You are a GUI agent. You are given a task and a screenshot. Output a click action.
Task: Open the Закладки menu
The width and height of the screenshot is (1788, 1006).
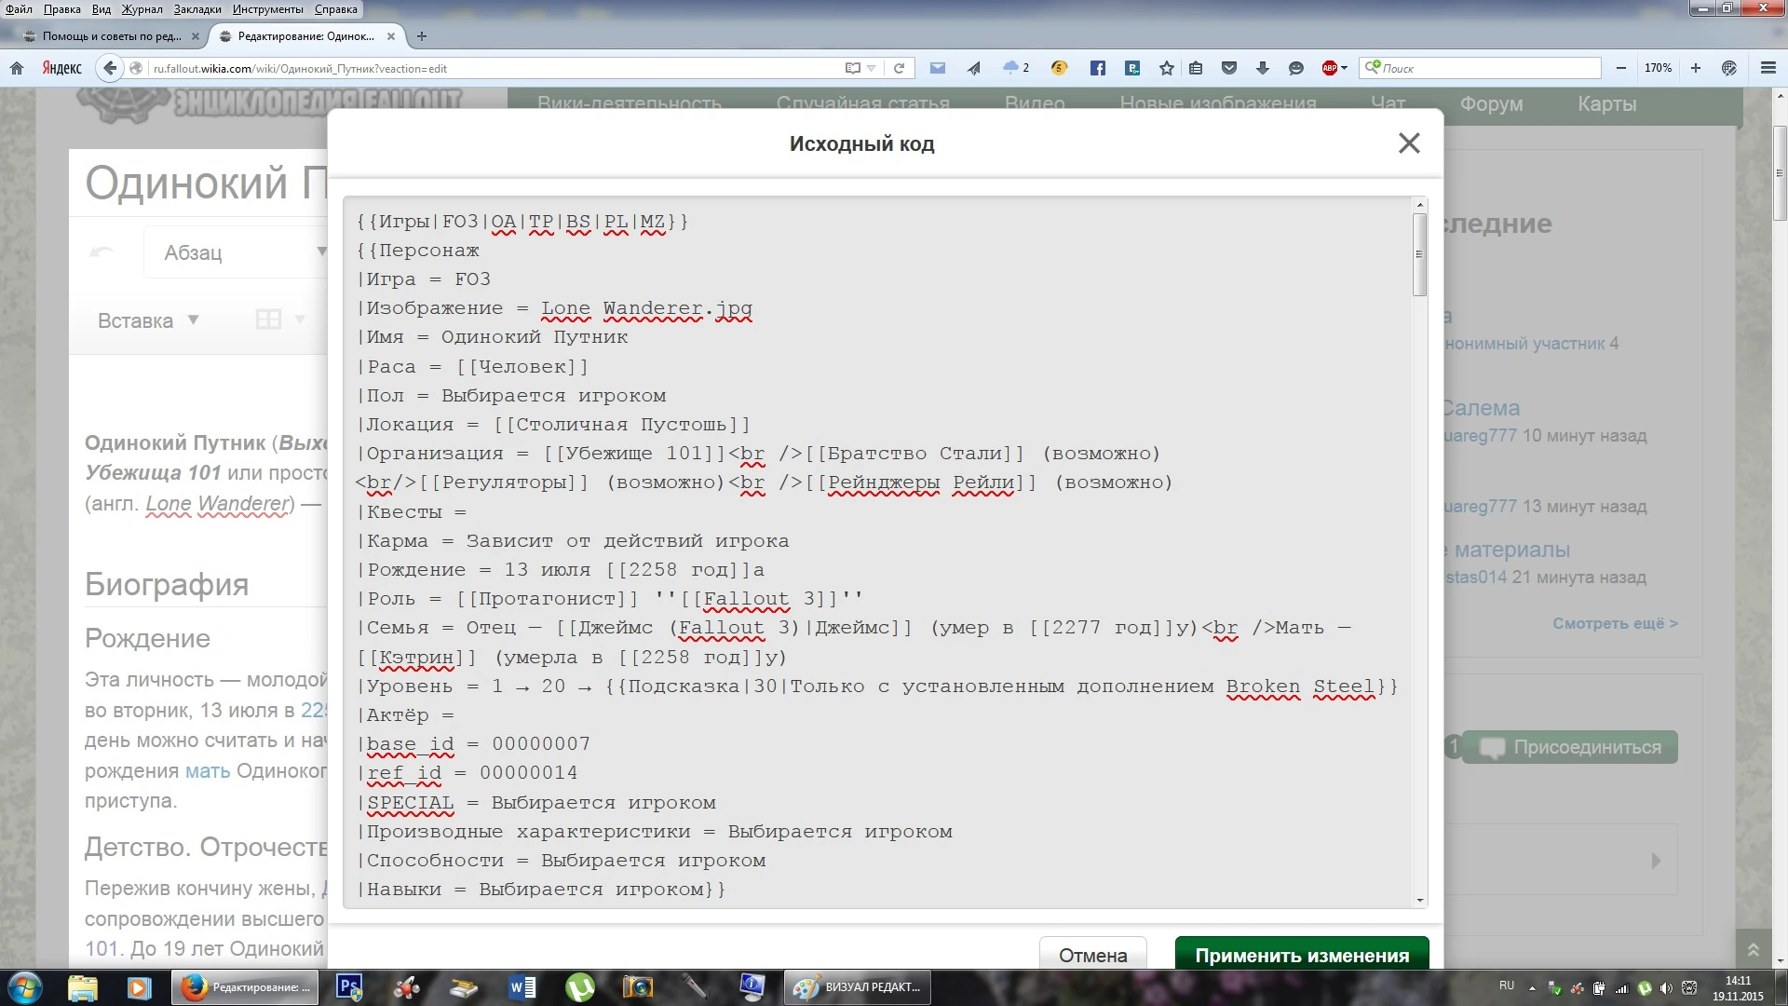click(196, 9)
